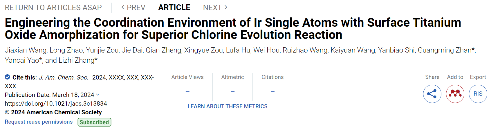500x130 pixels.
Task: Add article to Mendeley via red icon
Action: pos(455,94)
